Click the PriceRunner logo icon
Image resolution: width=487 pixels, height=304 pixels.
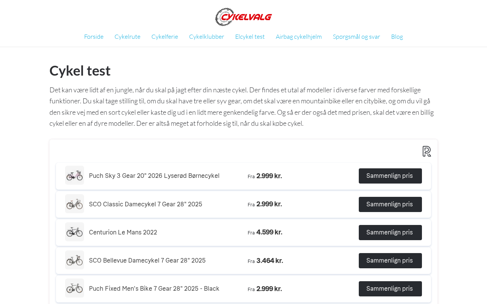click(427, 151)
